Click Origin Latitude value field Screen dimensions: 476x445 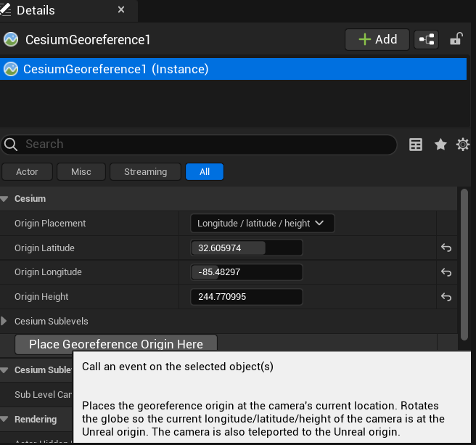pos(247,248)
